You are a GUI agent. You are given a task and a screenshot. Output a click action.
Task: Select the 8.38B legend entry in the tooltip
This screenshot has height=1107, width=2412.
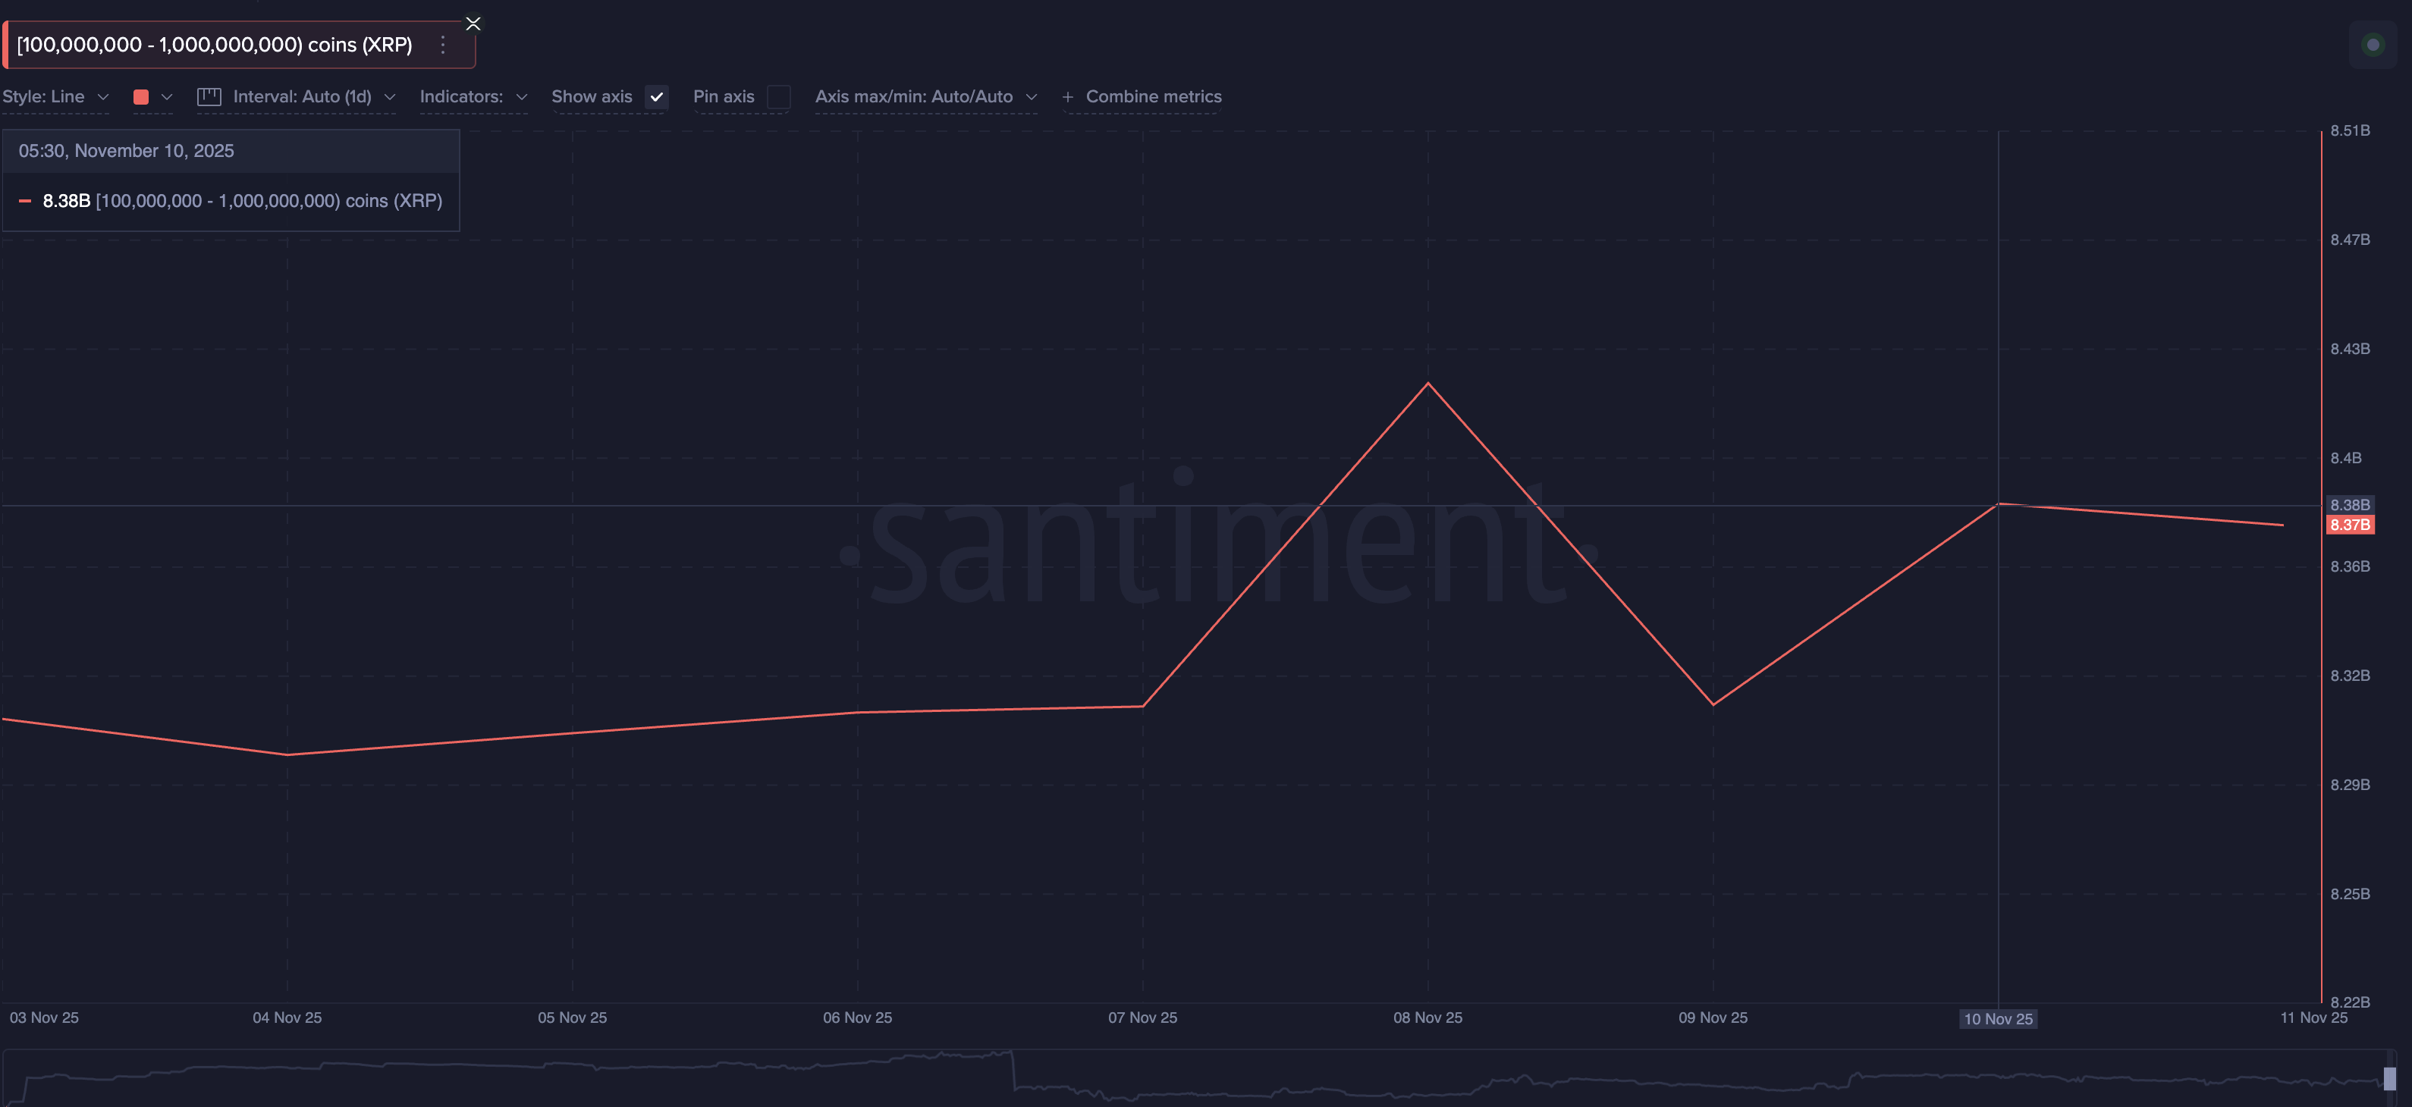65,200
